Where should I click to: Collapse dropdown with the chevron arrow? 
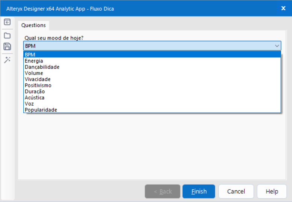tap(277, 46)
